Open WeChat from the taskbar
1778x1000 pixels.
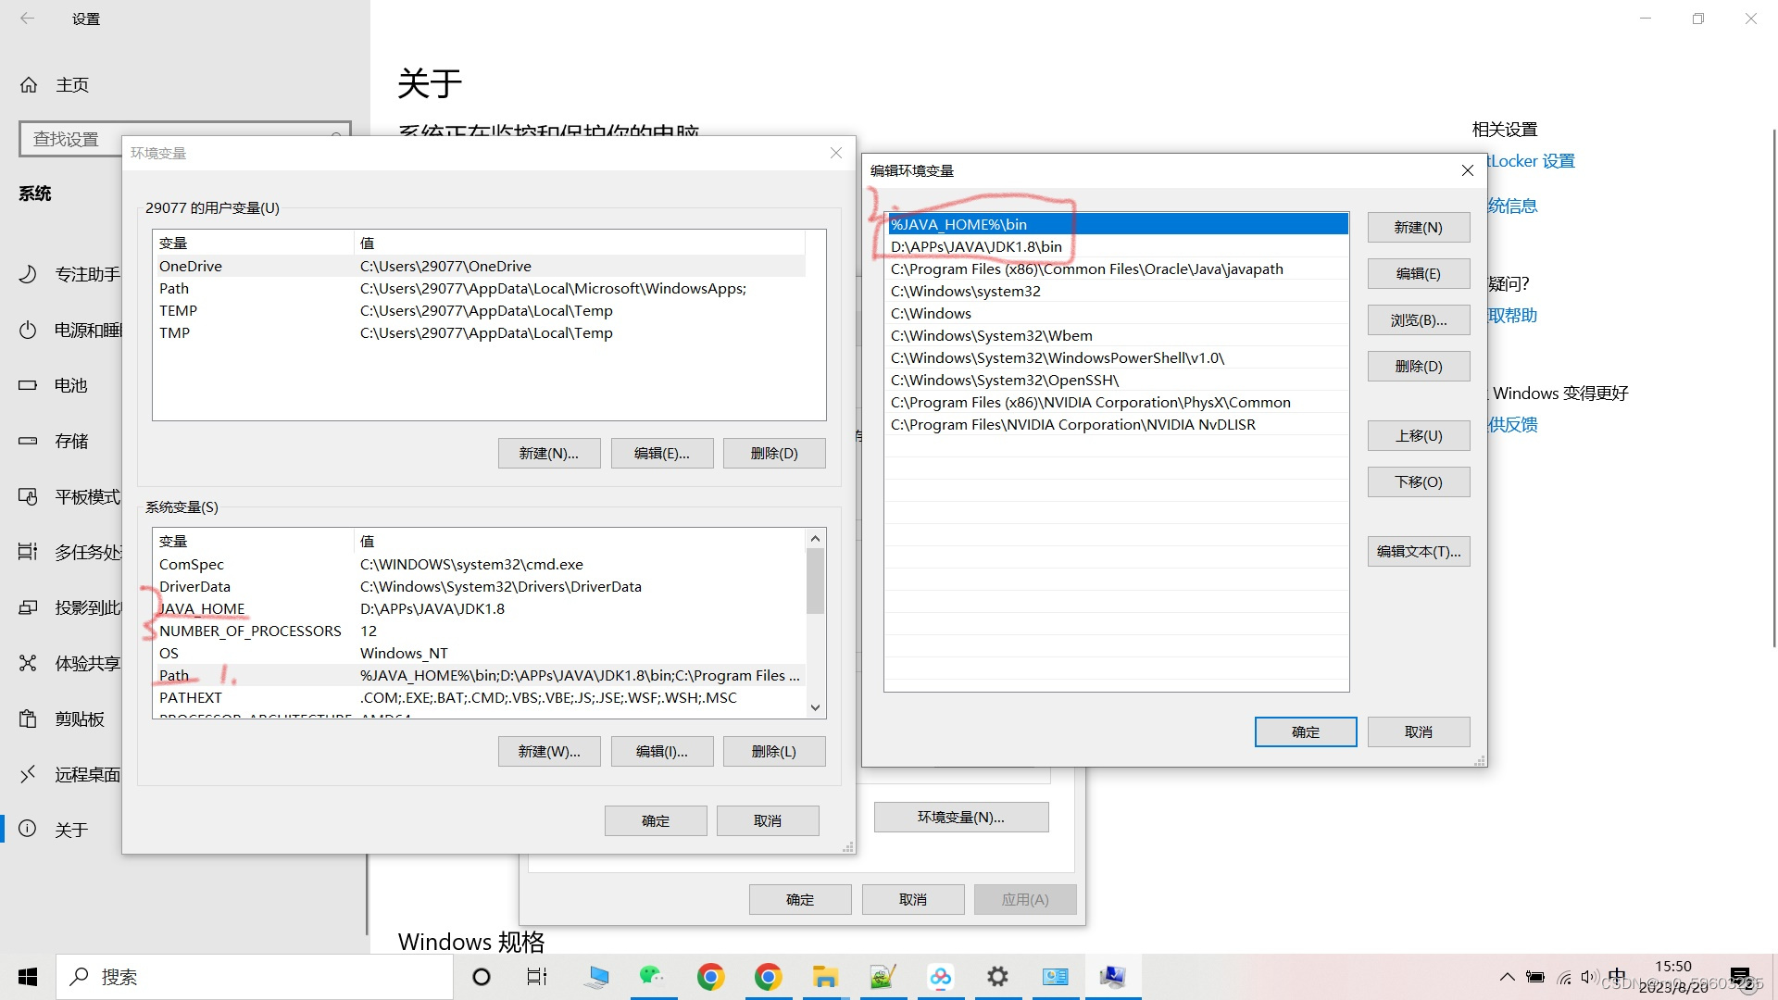[653, 976]
